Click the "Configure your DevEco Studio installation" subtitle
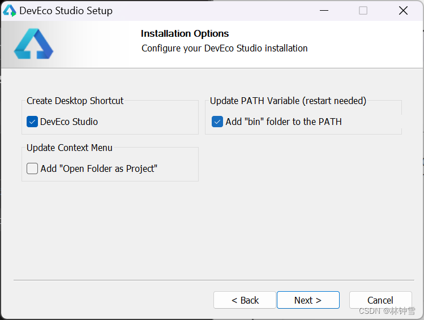This screenshot has width=424, height=320. [x=224, y=48]
